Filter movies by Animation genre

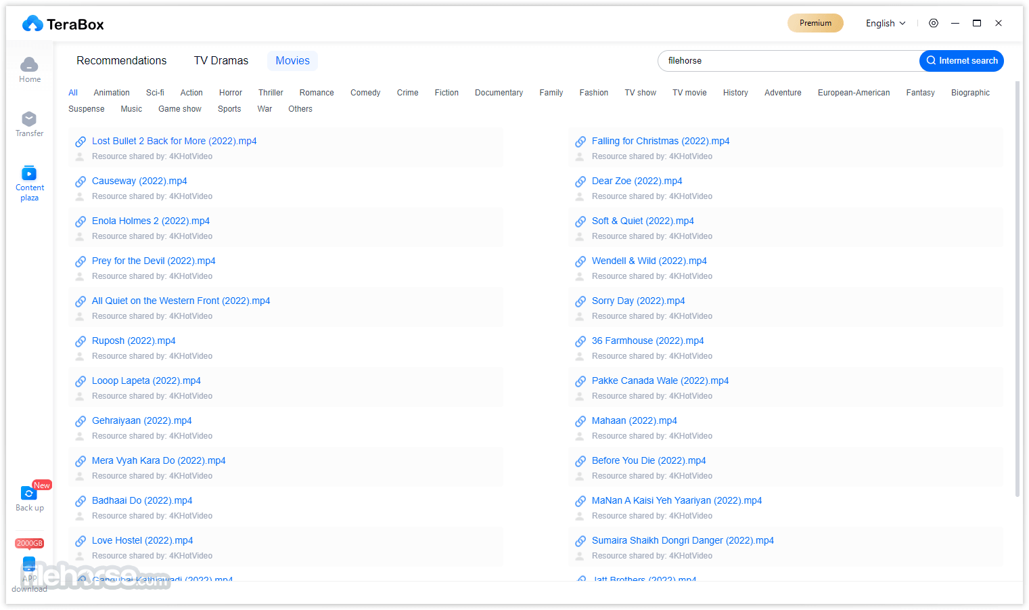click(112, 93)
